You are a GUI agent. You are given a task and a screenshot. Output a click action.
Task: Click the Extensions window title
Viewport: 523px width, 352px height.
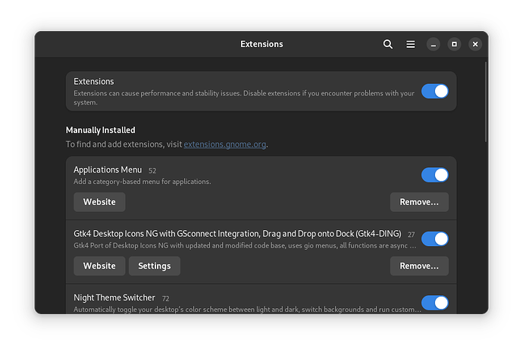pyautogui.click(x=261, y=45)
